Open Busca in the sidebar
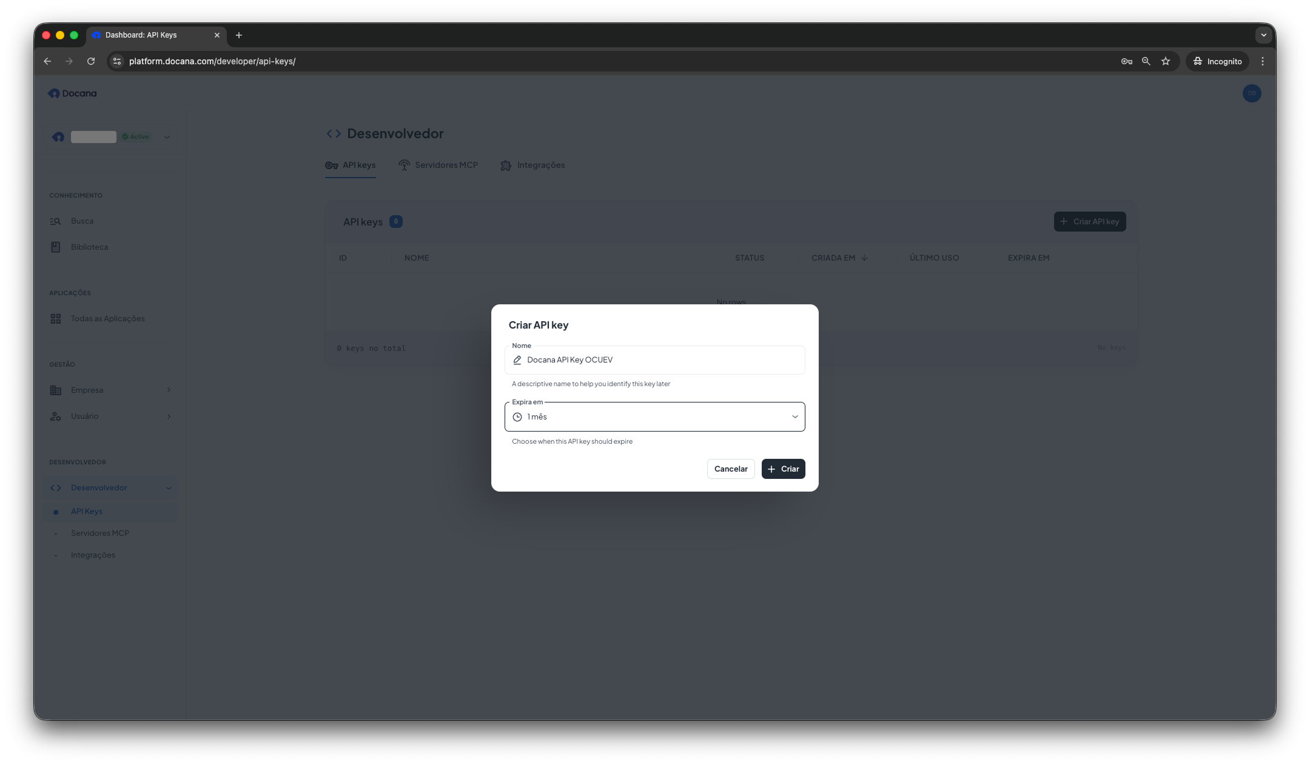The image size is (1310, 765). coord(110,221)
